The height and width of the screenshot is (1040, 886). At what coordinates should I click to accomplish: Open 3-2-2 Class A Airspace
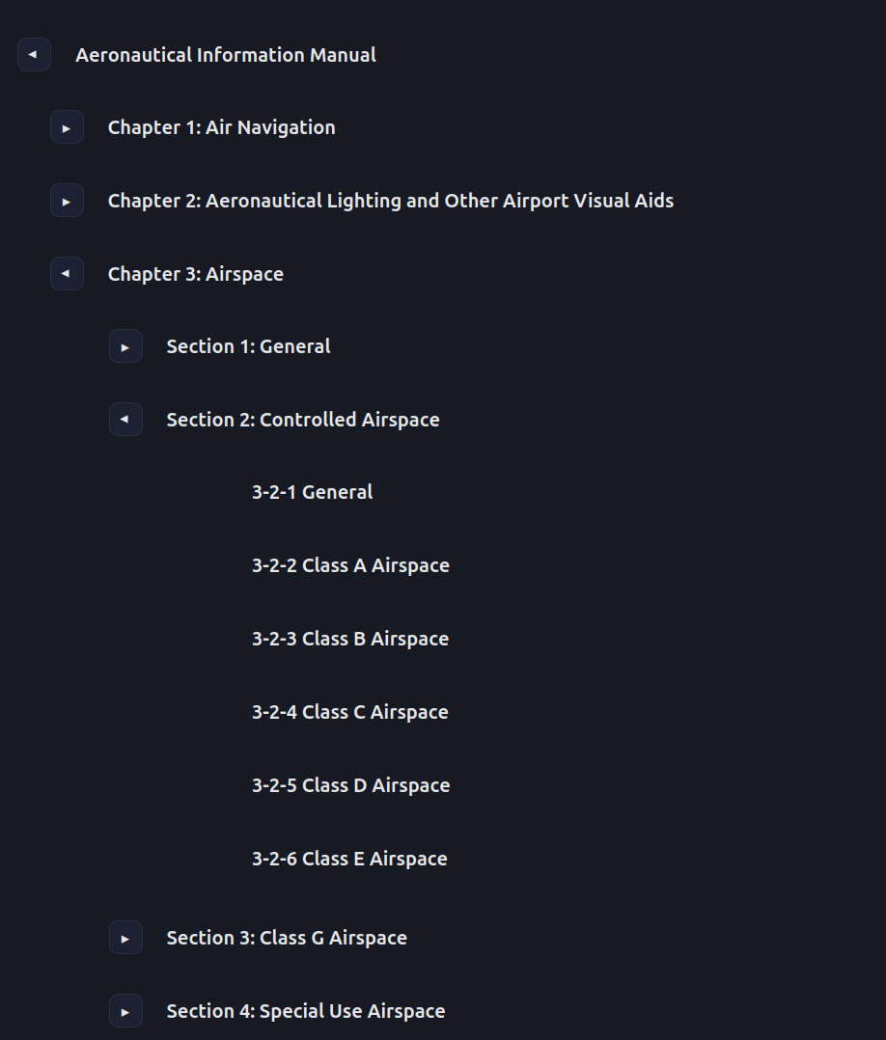(350, 565)
